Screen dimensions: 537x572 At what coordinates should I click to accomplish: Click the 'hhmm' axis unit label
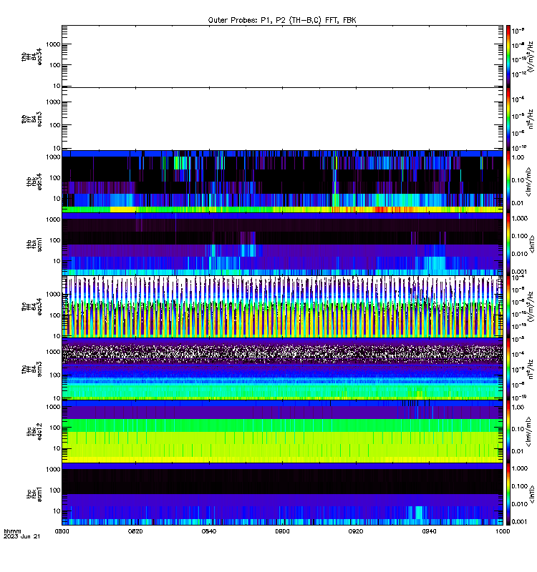point(13,531)
